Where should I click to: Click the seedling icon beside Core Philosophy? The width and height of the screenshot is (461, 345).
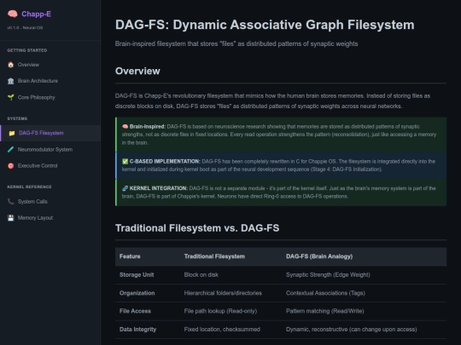point(11,97)
